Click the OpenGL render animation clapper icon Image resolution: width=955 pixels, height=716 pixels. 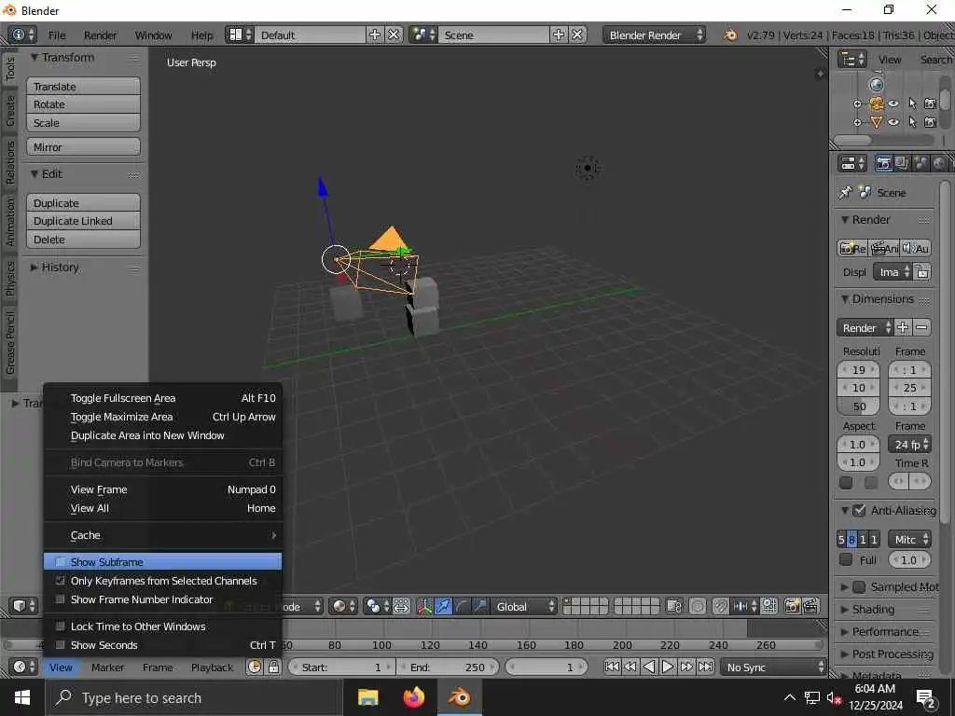coord(810,606)
